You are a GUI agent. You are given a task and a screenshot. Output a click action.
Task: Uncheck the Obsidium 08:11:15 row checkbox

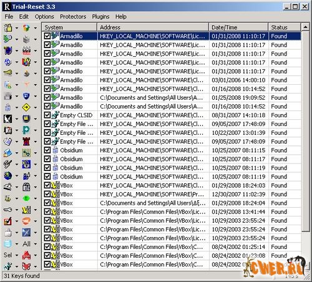tap(47, 150)
